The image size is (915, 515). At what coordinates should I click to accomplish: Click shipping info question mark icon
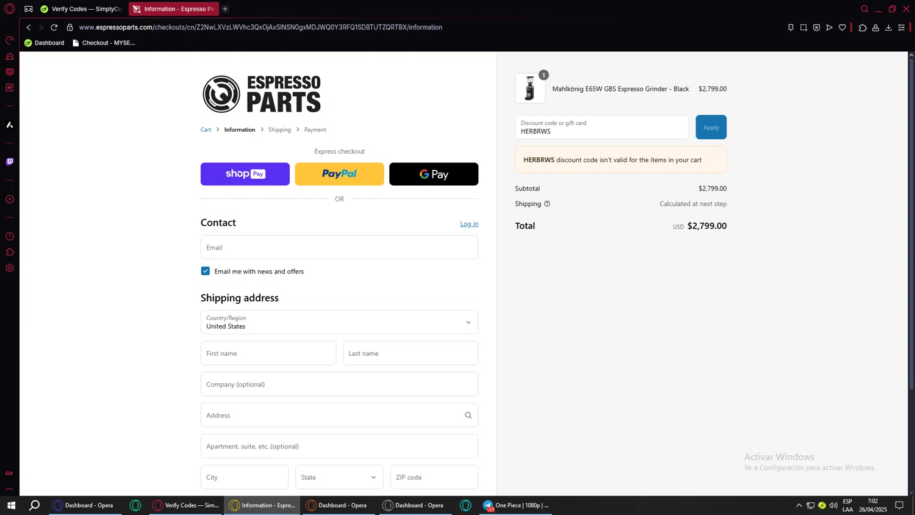[x=547, y=204]
